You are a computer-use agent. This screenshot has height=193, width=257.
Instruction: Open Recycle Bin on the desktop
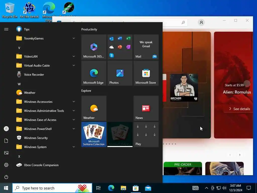[10, 10]
